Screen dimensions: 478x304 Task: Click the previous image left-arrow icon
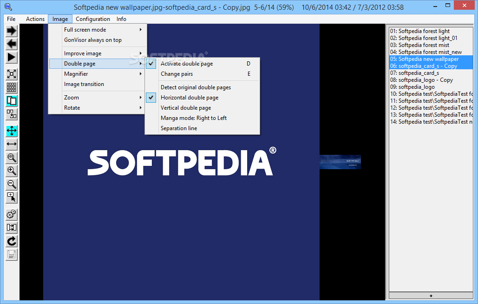(12, 44)
